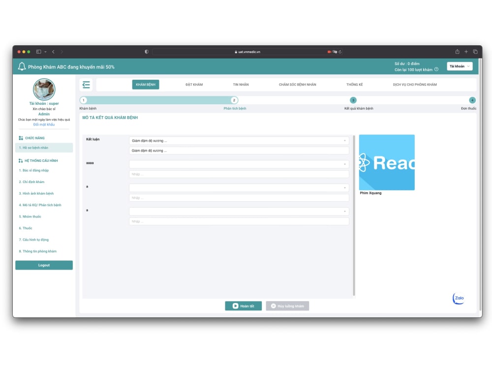The height and width of the screenshot is (369, 492).
Task: Open the Zalo chat icon
Action: pos(459,298)
